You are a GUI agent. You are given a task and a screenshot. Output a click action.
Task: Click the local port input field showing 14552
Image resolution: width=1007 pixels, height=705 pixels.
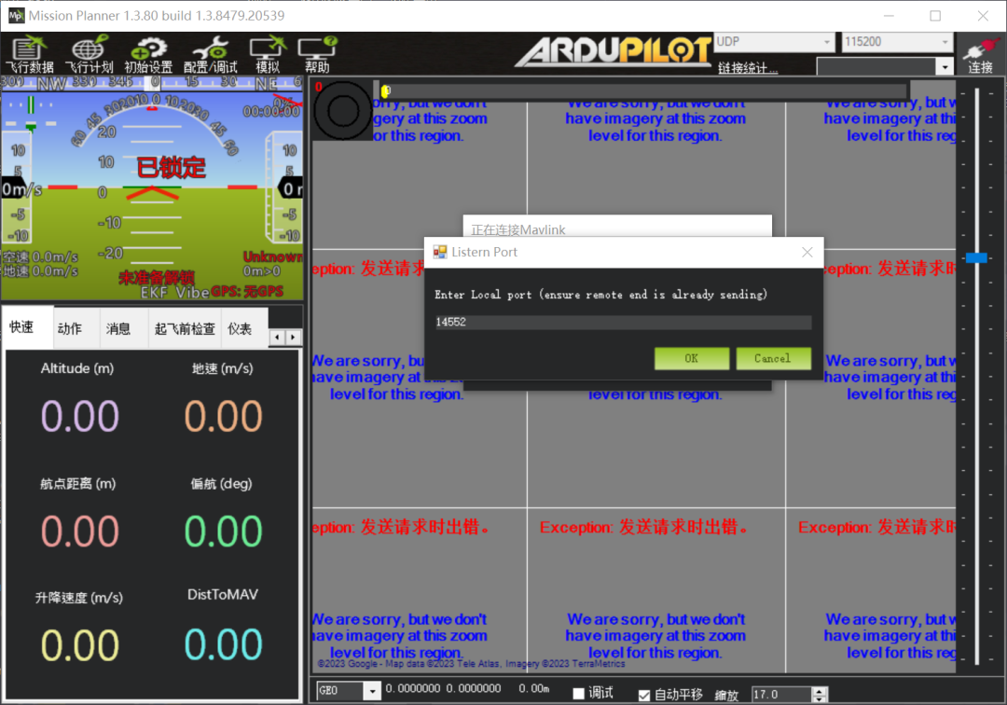[622, 323]
